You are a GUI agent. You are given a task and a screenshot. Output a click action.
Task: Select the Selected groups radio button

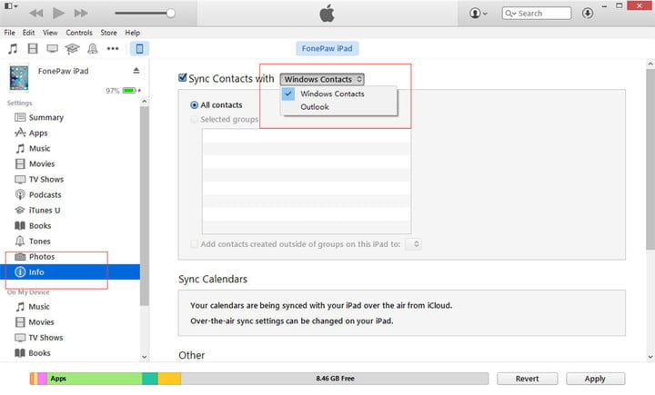coord(194,119)
